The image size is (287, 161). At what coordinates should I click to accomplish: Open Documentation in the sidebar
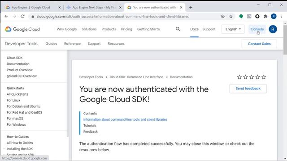18,64
